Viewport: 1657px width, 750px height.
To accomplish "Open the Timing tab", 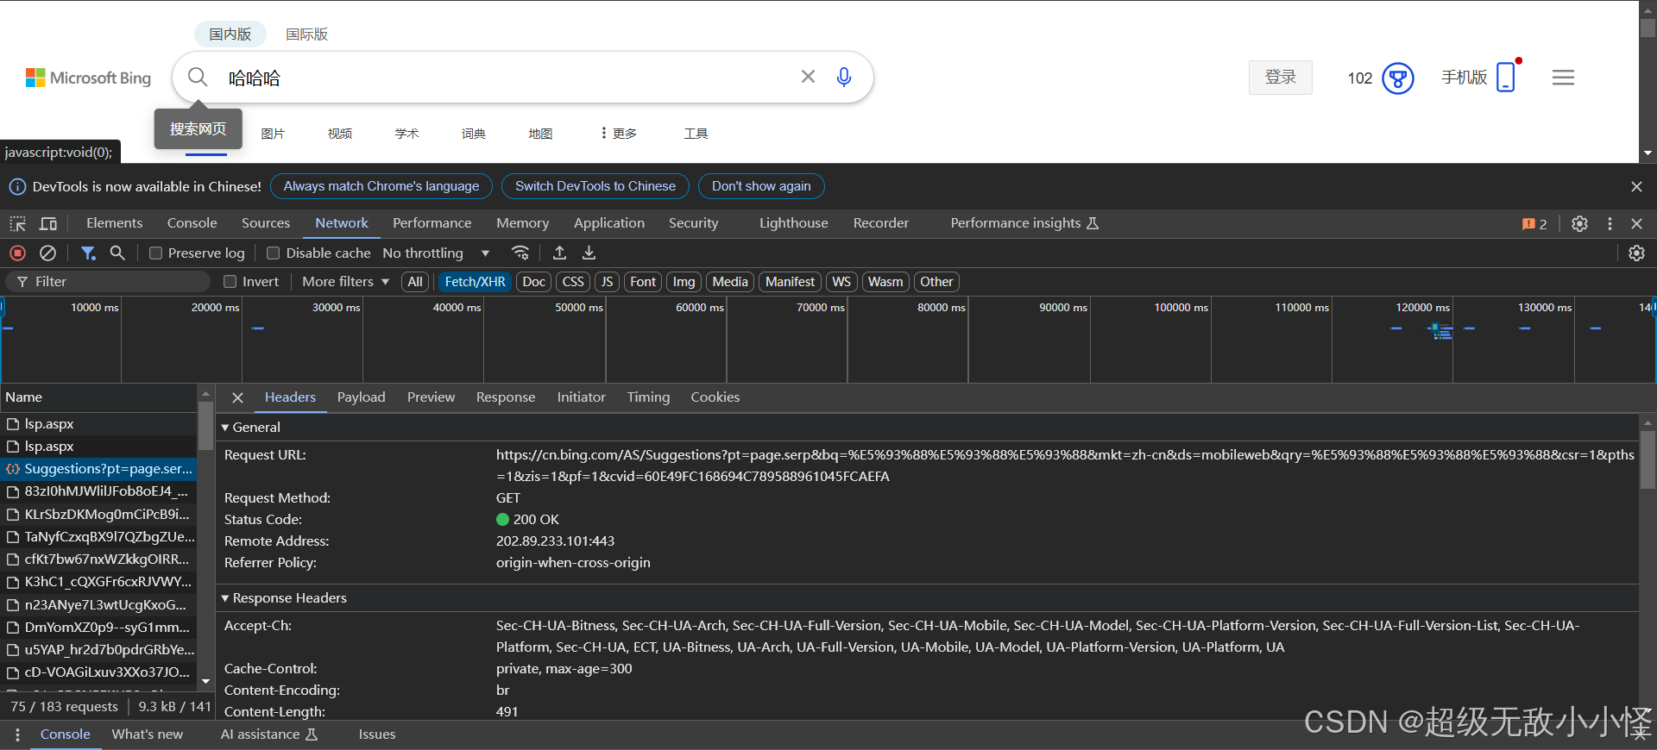I will tap(648, 397).
